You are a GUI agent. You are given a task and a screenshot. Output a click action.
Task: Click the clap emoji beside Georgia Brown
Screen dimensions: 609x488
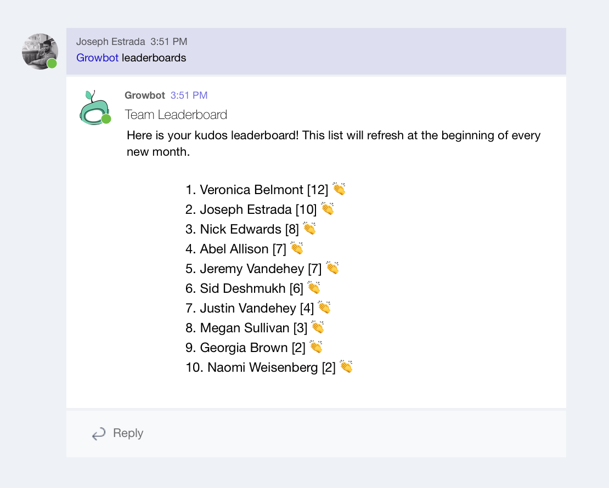point(315,347)
